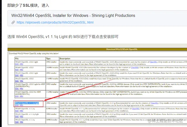Click the 'Download Win32/Win64 OpenSSL today' intro line
The image size is (187, 127).
coord(34,53)
